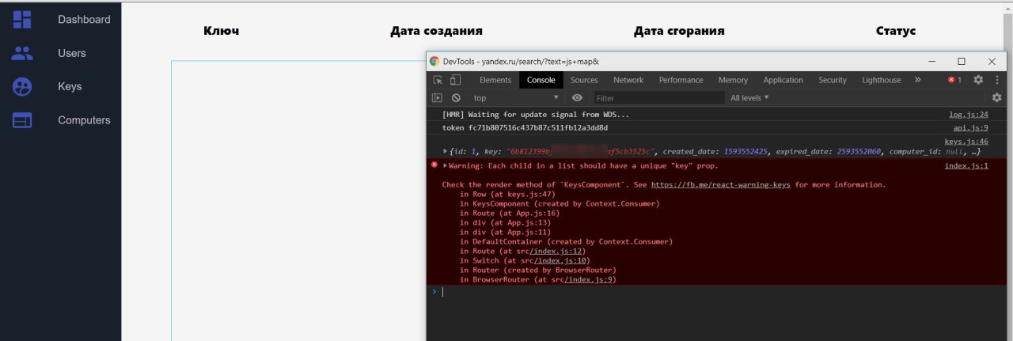Minimize the DevTools window

point(931,61)
